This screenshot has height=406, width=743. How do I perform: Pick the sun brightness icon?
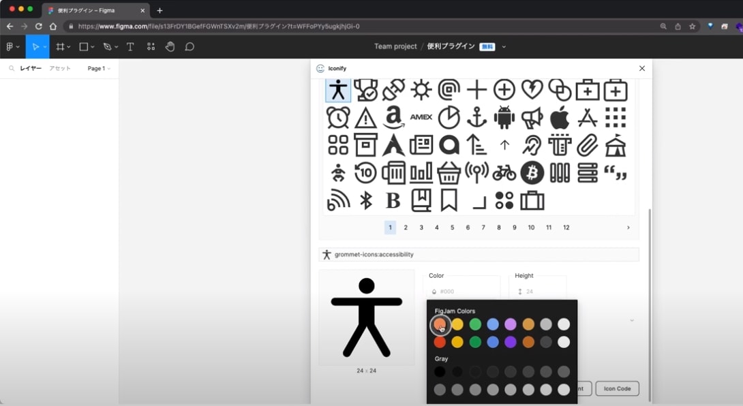[421, 89]
